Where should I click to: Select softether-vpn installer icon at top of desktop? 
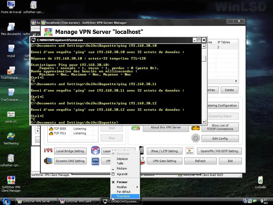[34, 7]
